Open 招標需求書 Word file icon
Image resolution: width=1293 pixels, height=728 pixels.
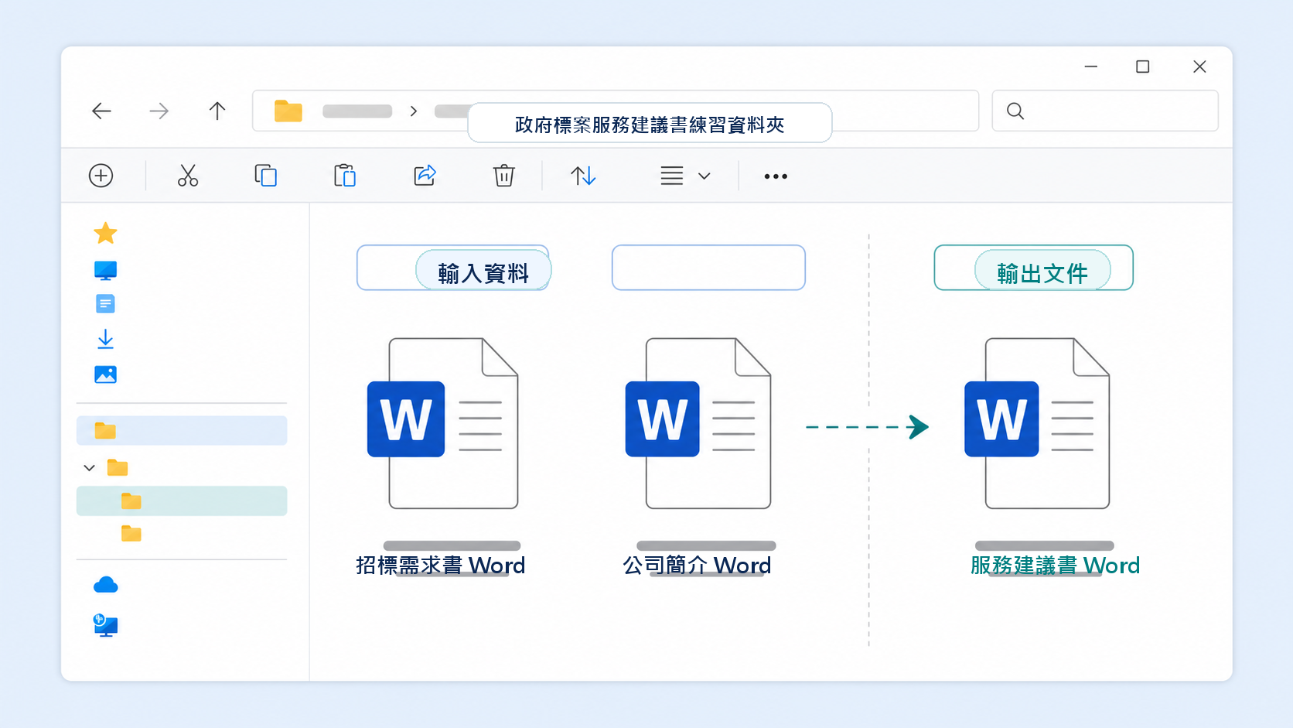tap(442, 423)
